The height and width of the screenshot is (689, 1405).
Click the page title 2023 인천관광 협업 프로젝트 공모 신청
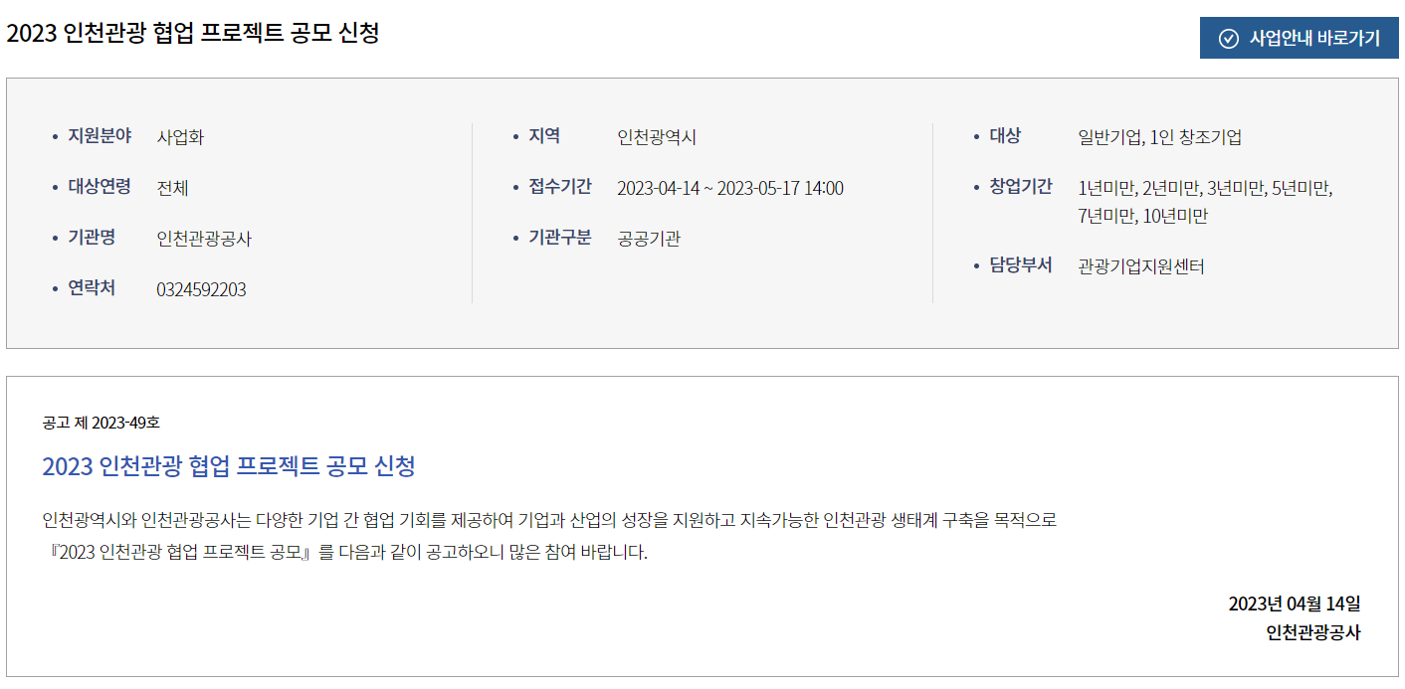click(x=193, y=33)
